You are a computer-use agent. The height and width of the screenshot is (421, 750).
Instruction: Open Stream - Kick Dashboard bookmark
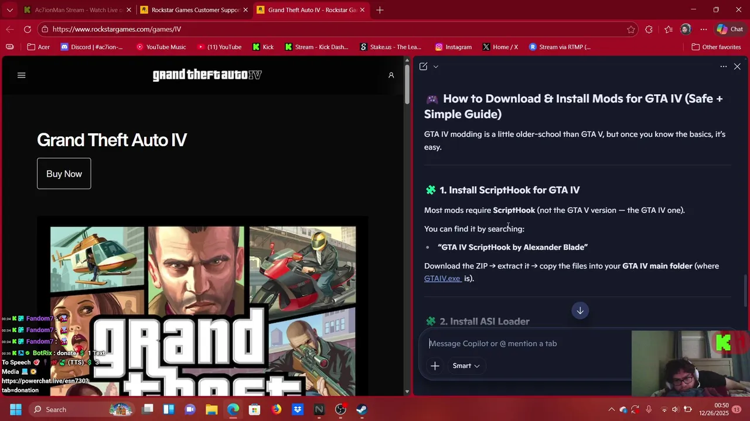(x=316, y=47)
